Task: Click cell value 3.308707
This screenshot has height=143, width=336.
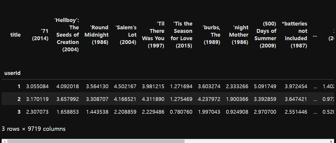Action: click(97, 99)
